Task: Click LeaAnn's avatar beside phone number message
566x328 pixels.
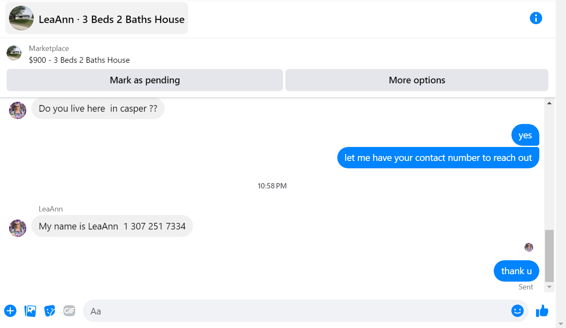Action: tap(18, 228)
